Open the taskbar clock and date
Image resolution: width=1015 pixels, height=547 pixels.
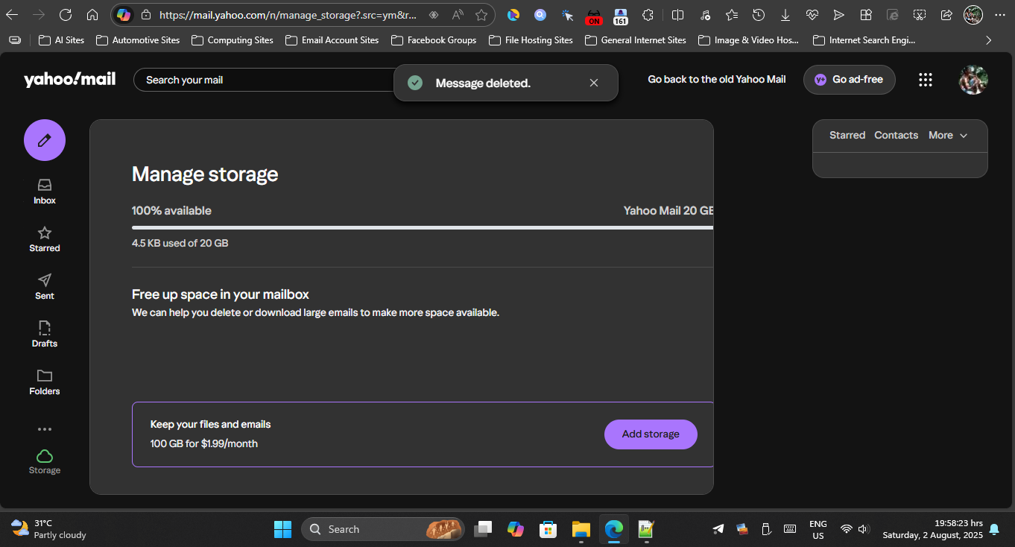point(932,529)
